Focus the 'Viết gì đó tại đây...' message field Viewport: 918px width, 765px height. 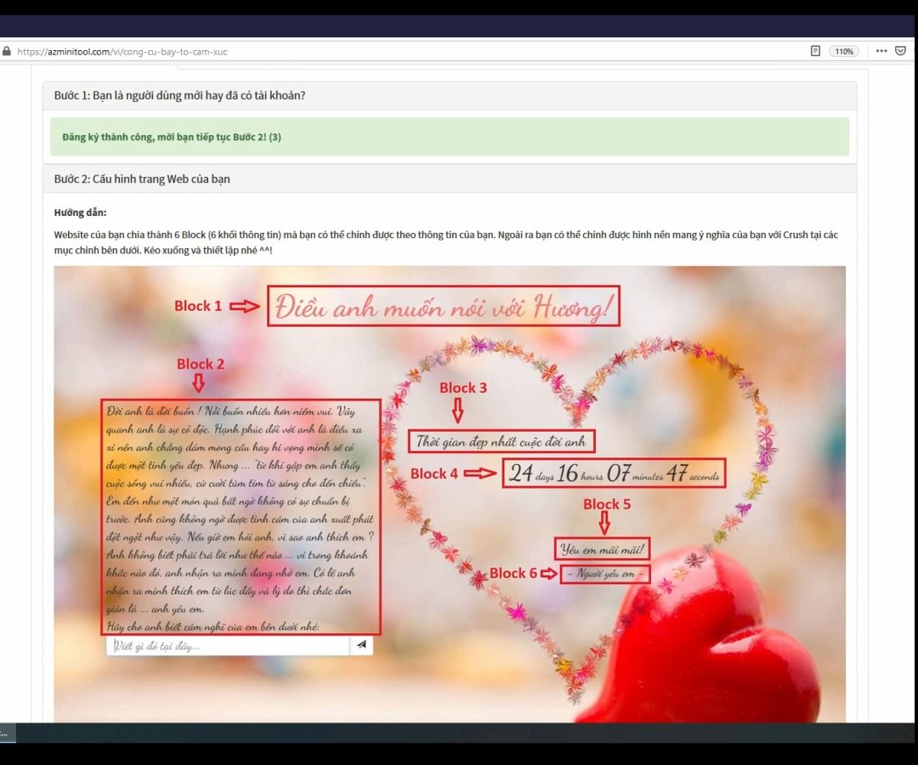[x=228, y=646]
